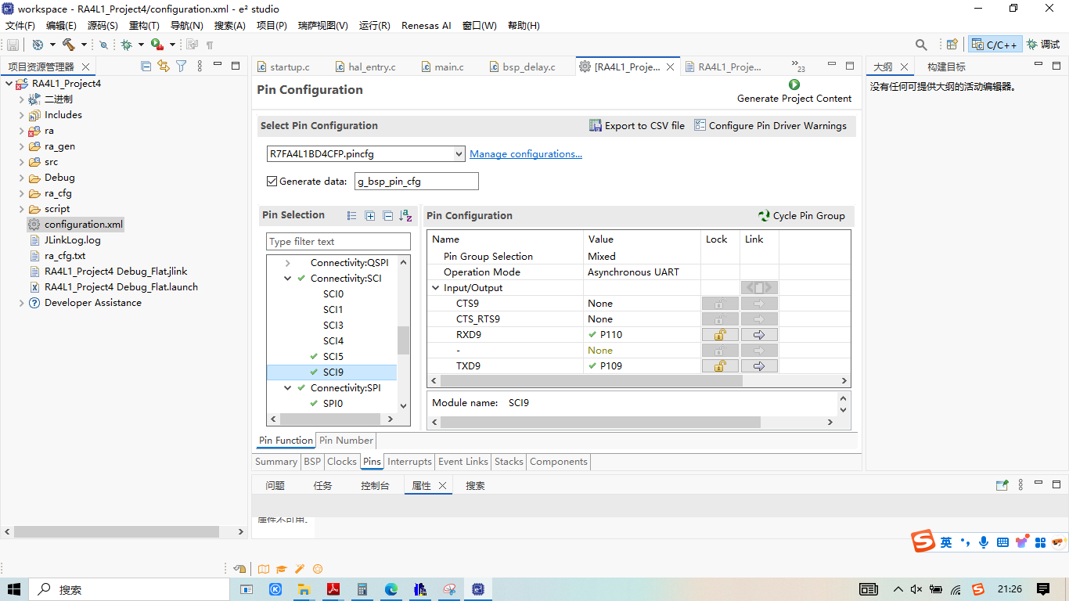Click the green Run launch icon
The height and width of the screenshot is (601, 1069).
click(x=157, y=45)
